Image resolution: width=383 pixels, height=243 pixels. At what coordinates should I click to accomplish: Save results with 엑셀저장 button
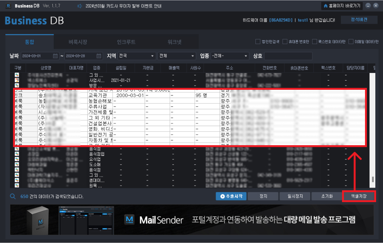coord(359,196)
